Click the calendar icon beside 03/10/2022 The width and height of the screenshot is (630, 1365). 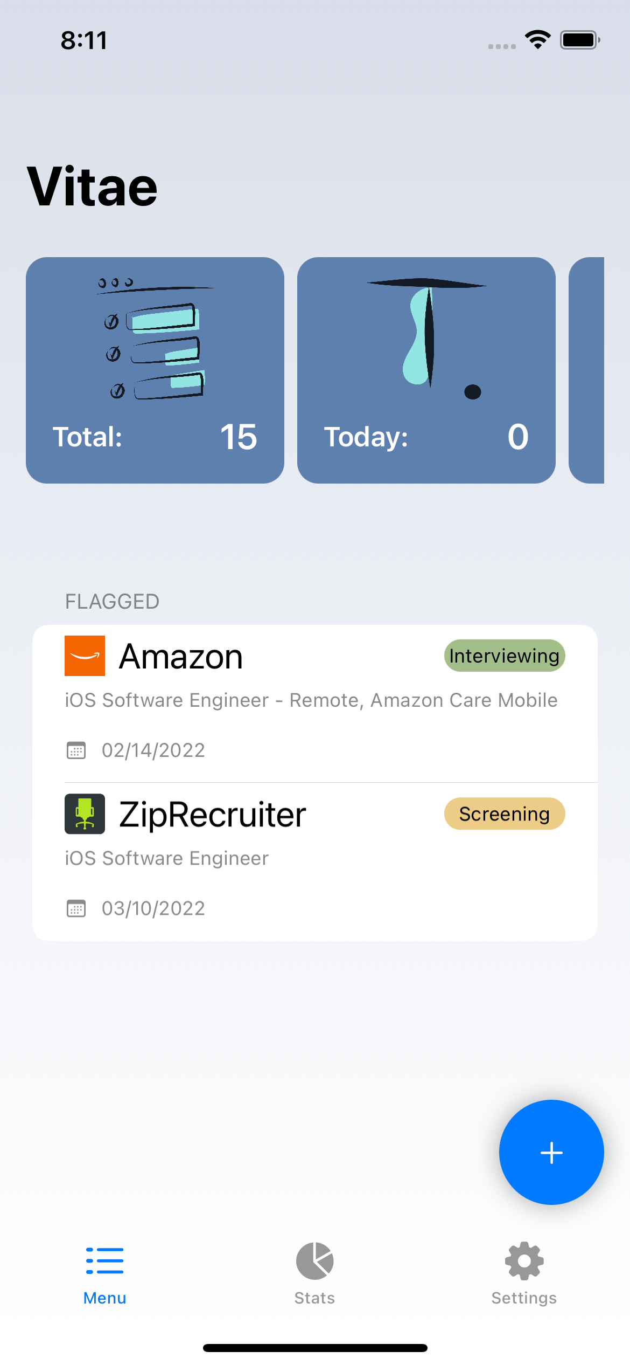point(76,908)
